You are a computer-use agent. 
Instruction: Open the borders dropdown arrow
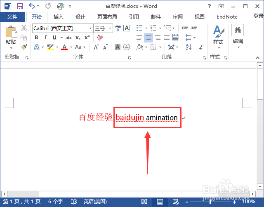point(160,47)
